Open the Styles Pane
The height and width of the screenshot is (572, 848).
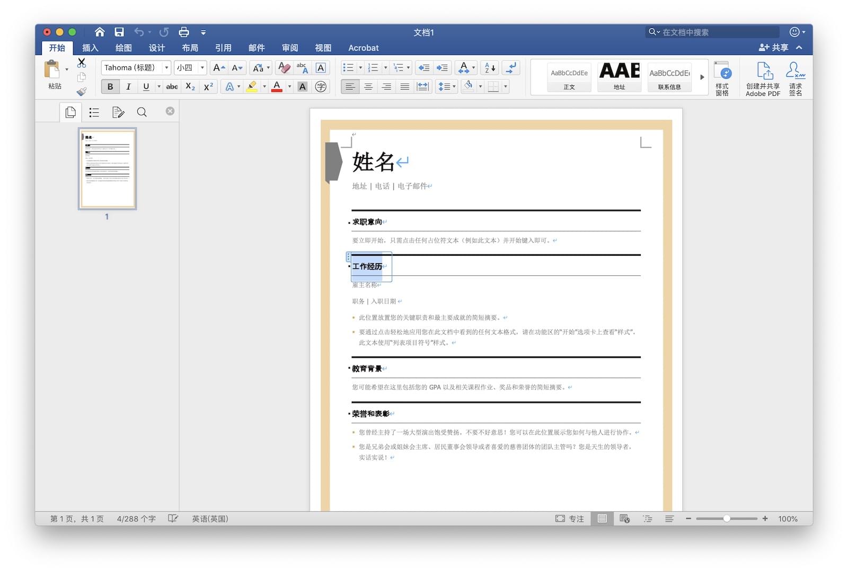(x=722, y=78)
